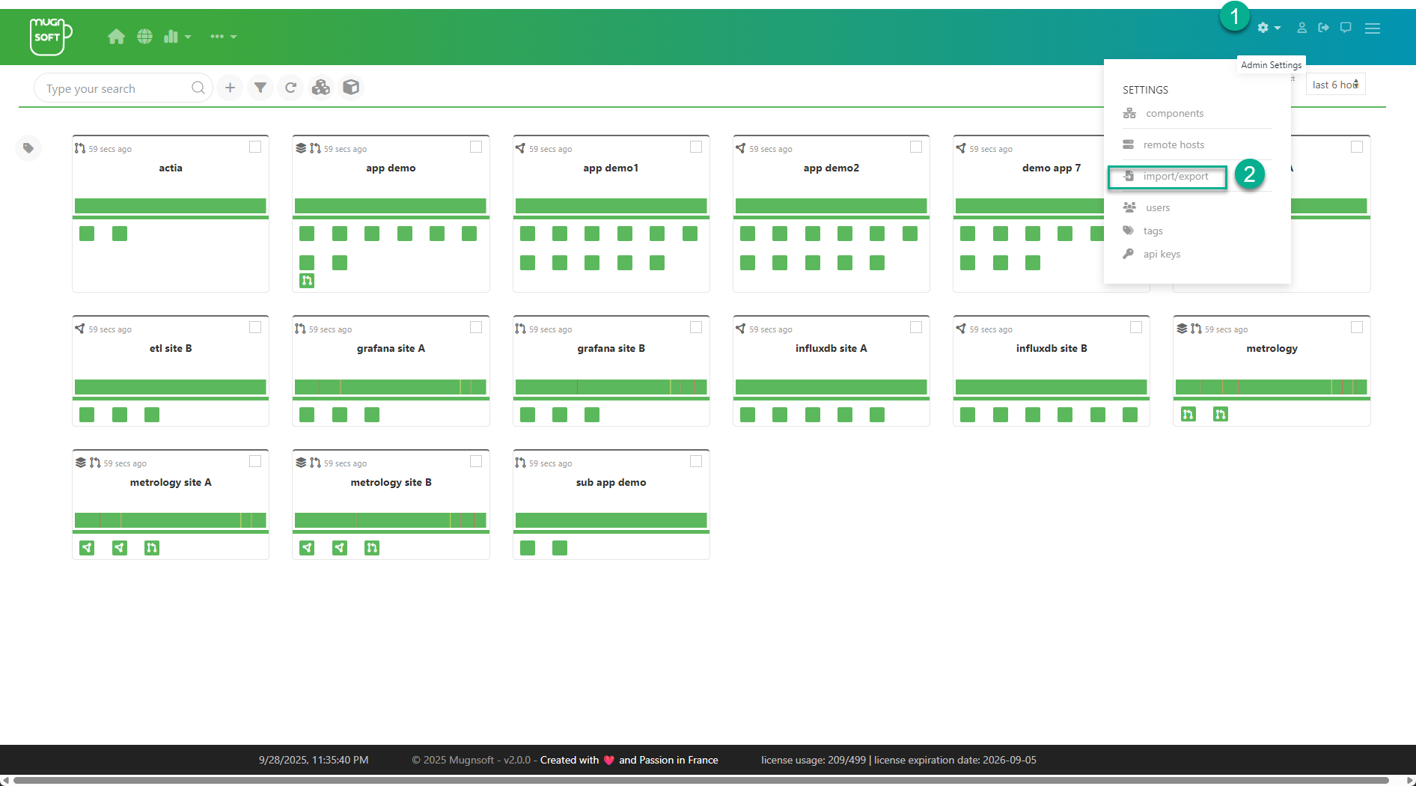This screenshot has height=786, width=1416.
Task: Open the hamburger menu icon
Action: coord(1372,28)
